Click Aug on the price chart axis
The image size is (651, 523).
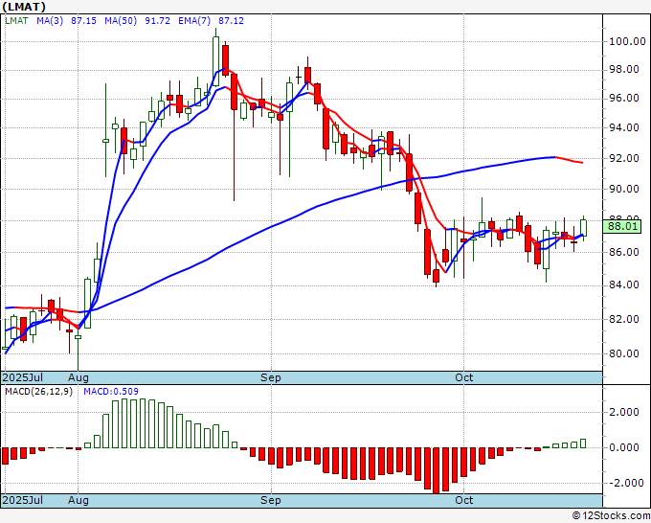point(79,378)
